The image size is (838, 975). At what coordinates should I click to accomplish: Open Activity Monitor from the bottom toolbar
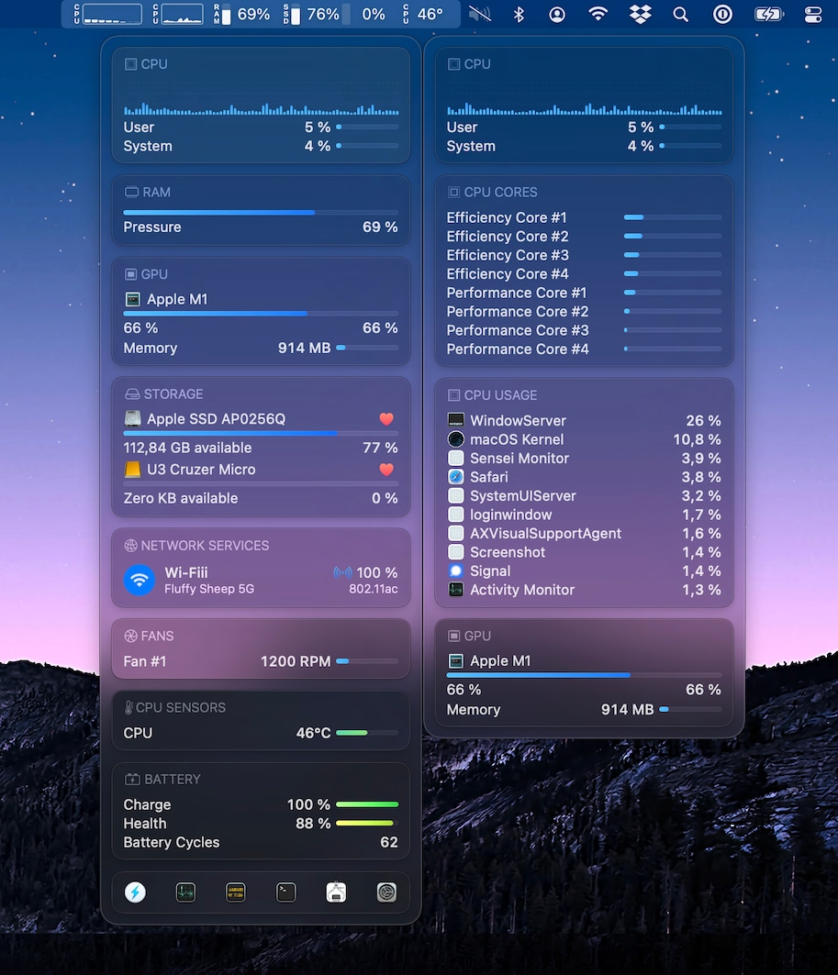(185, 892)
